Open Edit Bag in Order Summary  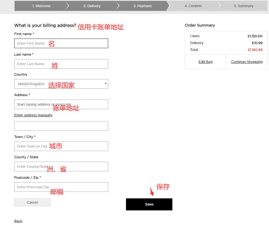[x=205, y=62]
